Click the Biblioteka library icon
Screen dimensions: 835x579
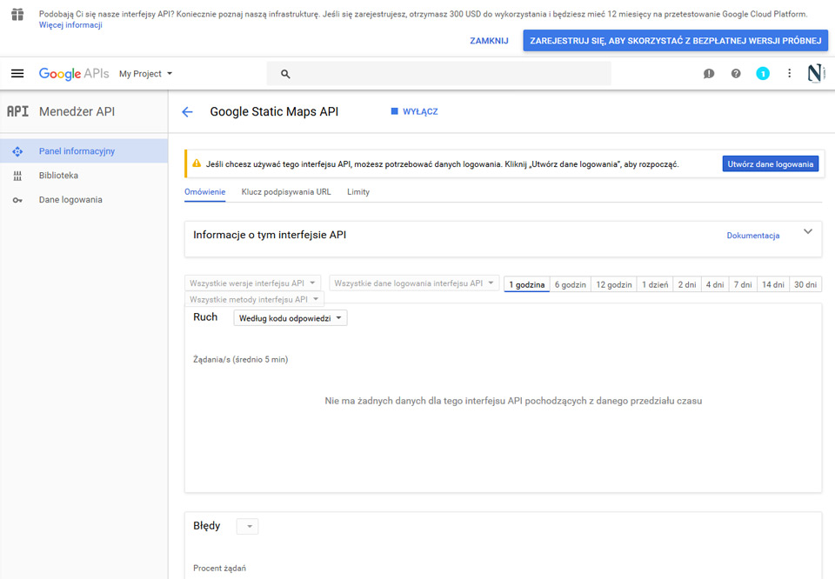(17, 176)
